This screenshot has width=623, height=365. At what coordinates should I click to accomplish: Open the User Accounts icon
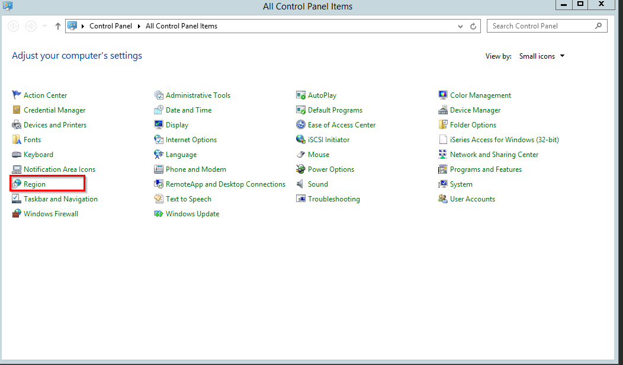443,199
